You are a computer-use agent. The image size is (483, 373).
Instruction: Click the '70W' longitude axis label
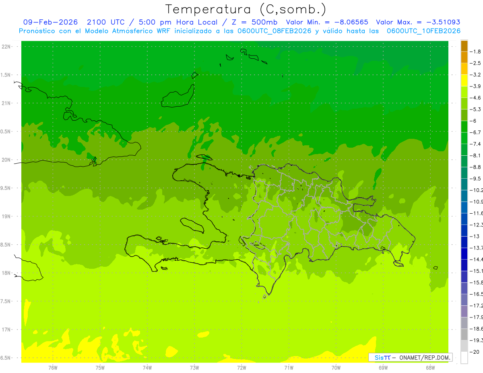pyautogui.click(x=336, y=367)
